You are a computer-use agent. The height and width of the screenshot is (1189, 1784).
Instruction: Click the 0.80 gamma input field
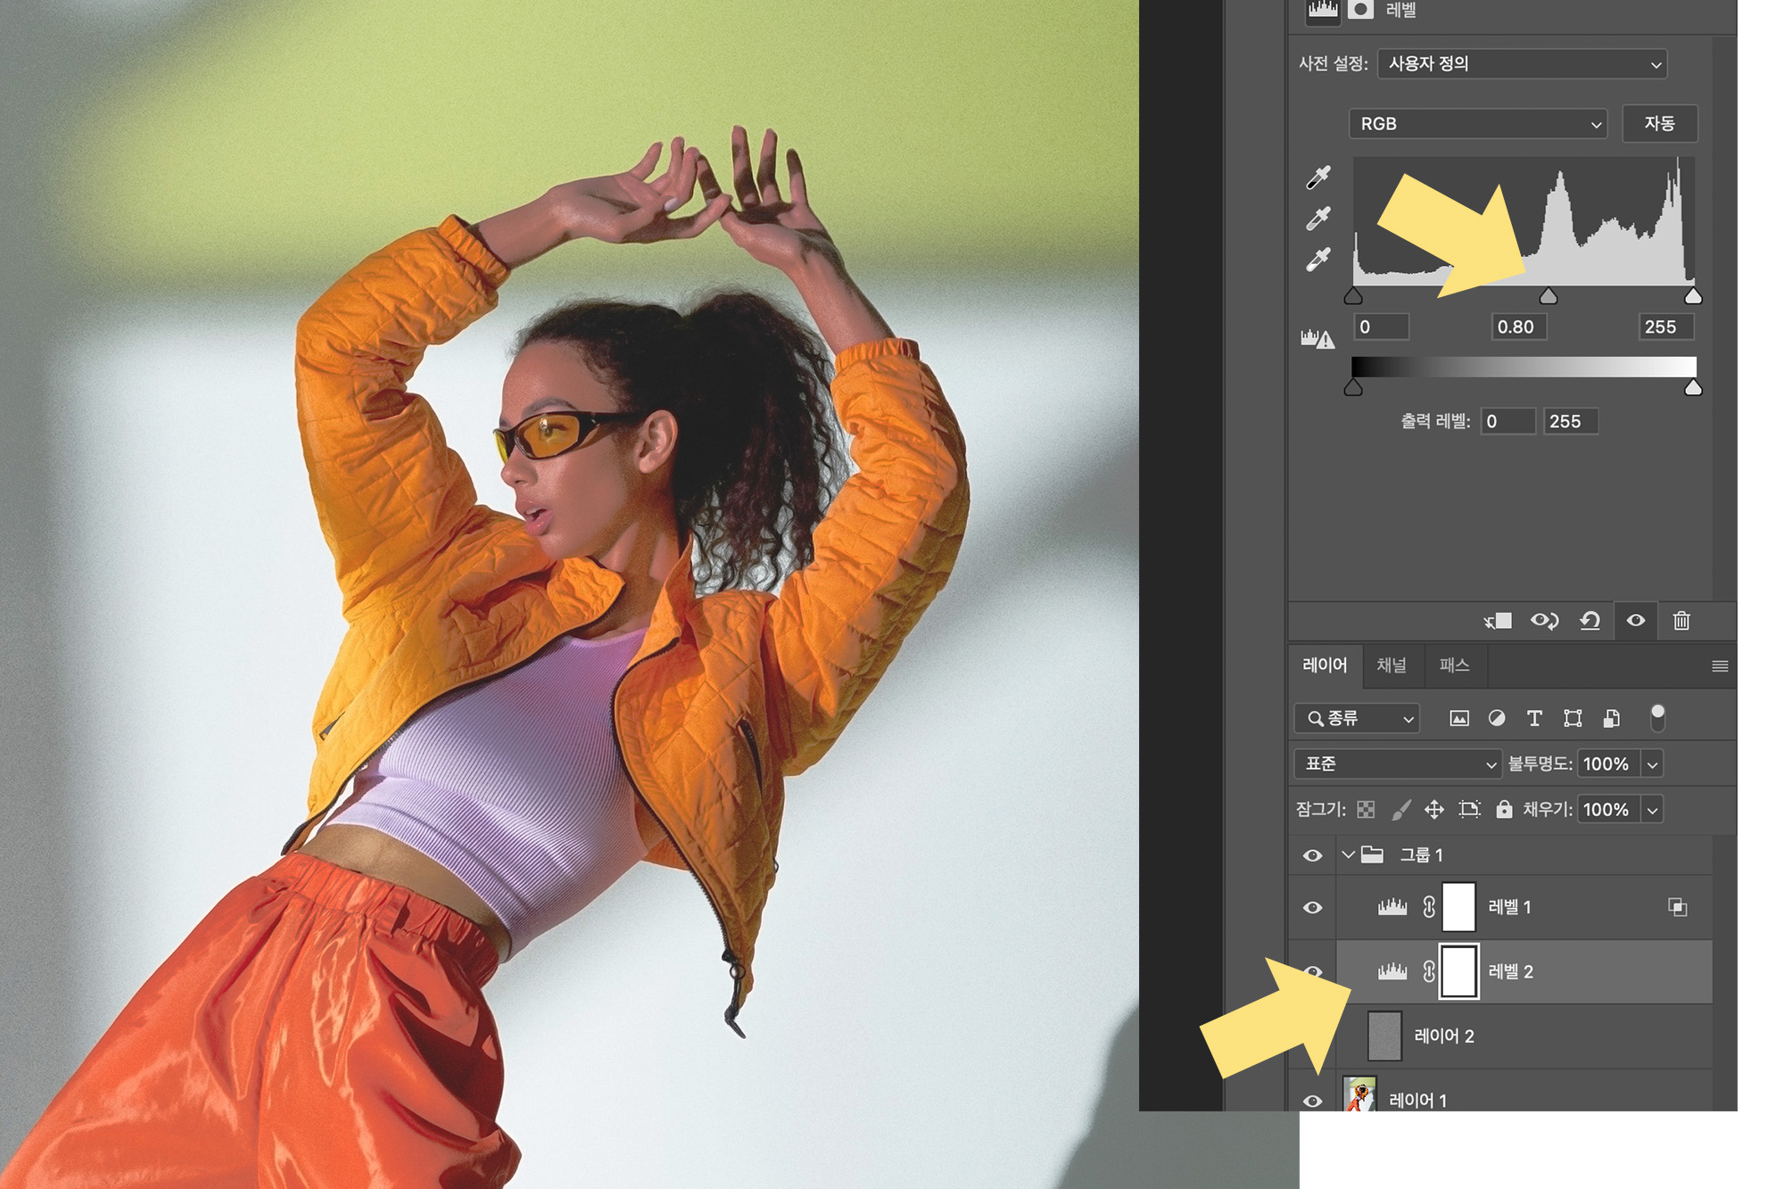(1517, 327)
